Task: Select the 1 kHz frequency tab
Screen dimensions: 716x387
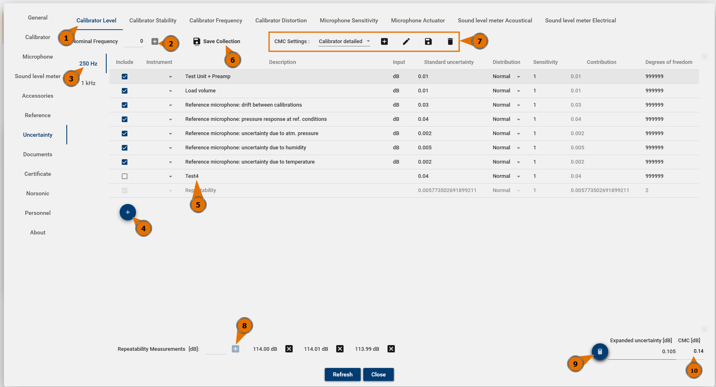Action: (x=88, y=83)
